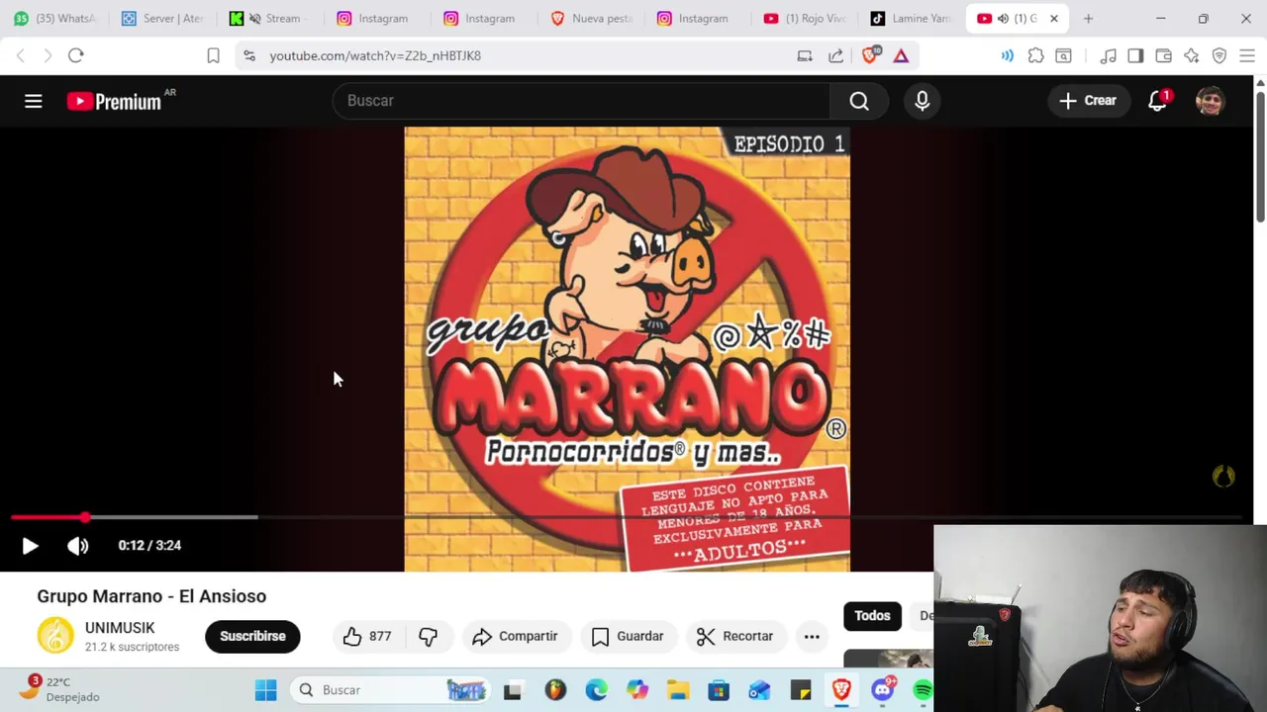This screenshot has width=1267, height=712.
Task: Open the media audio indicator in toolbar
Action: pos(1007,55)
